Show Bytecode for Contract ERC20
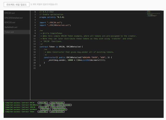166x120 pixels. pos(57,103)
